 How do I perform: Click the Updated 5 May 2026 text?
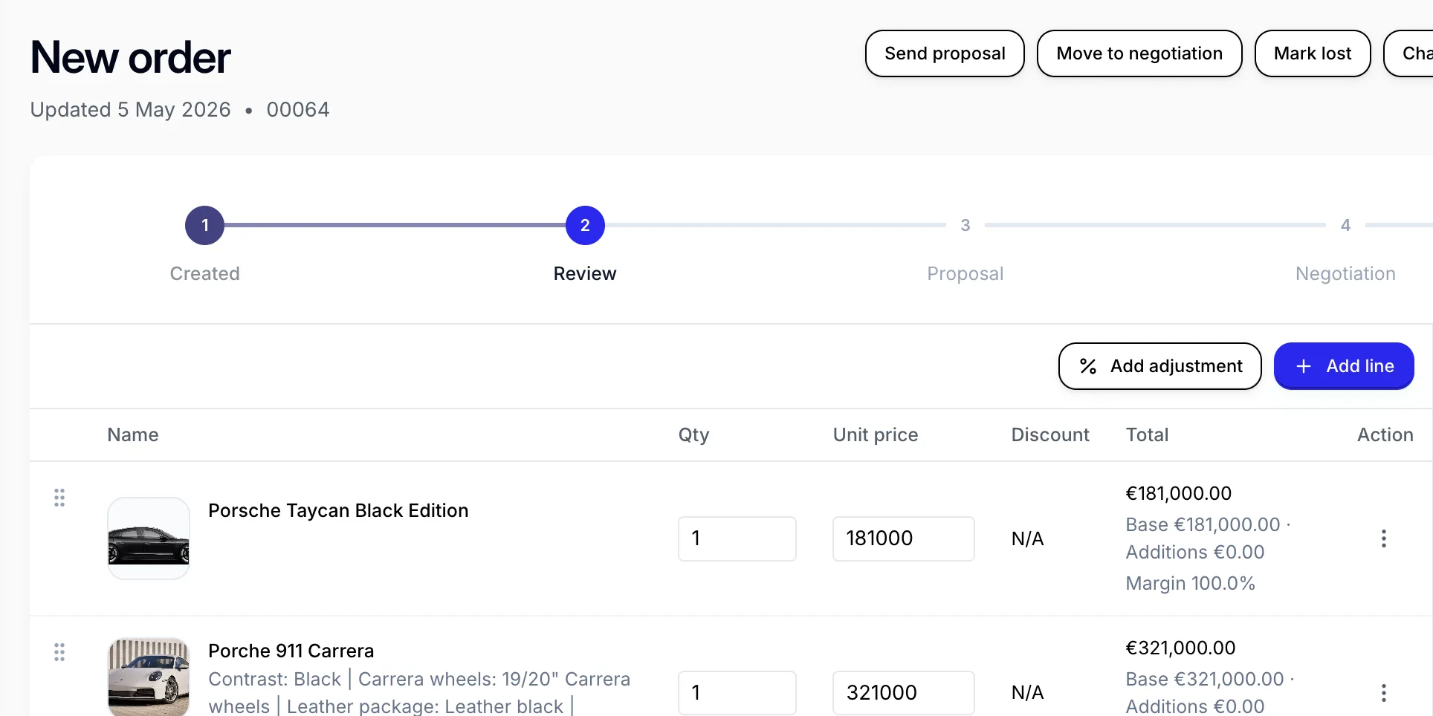(x=131, y=110)
